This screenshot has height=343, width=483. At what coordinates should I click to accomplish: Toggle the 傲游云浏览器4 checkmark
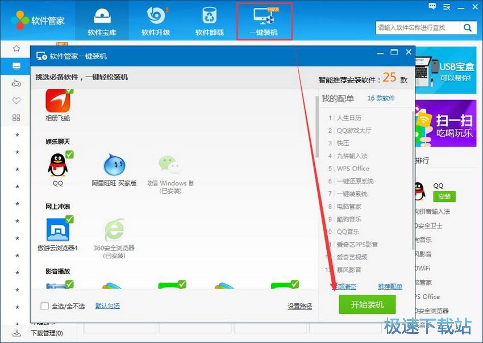click(70, 219)
